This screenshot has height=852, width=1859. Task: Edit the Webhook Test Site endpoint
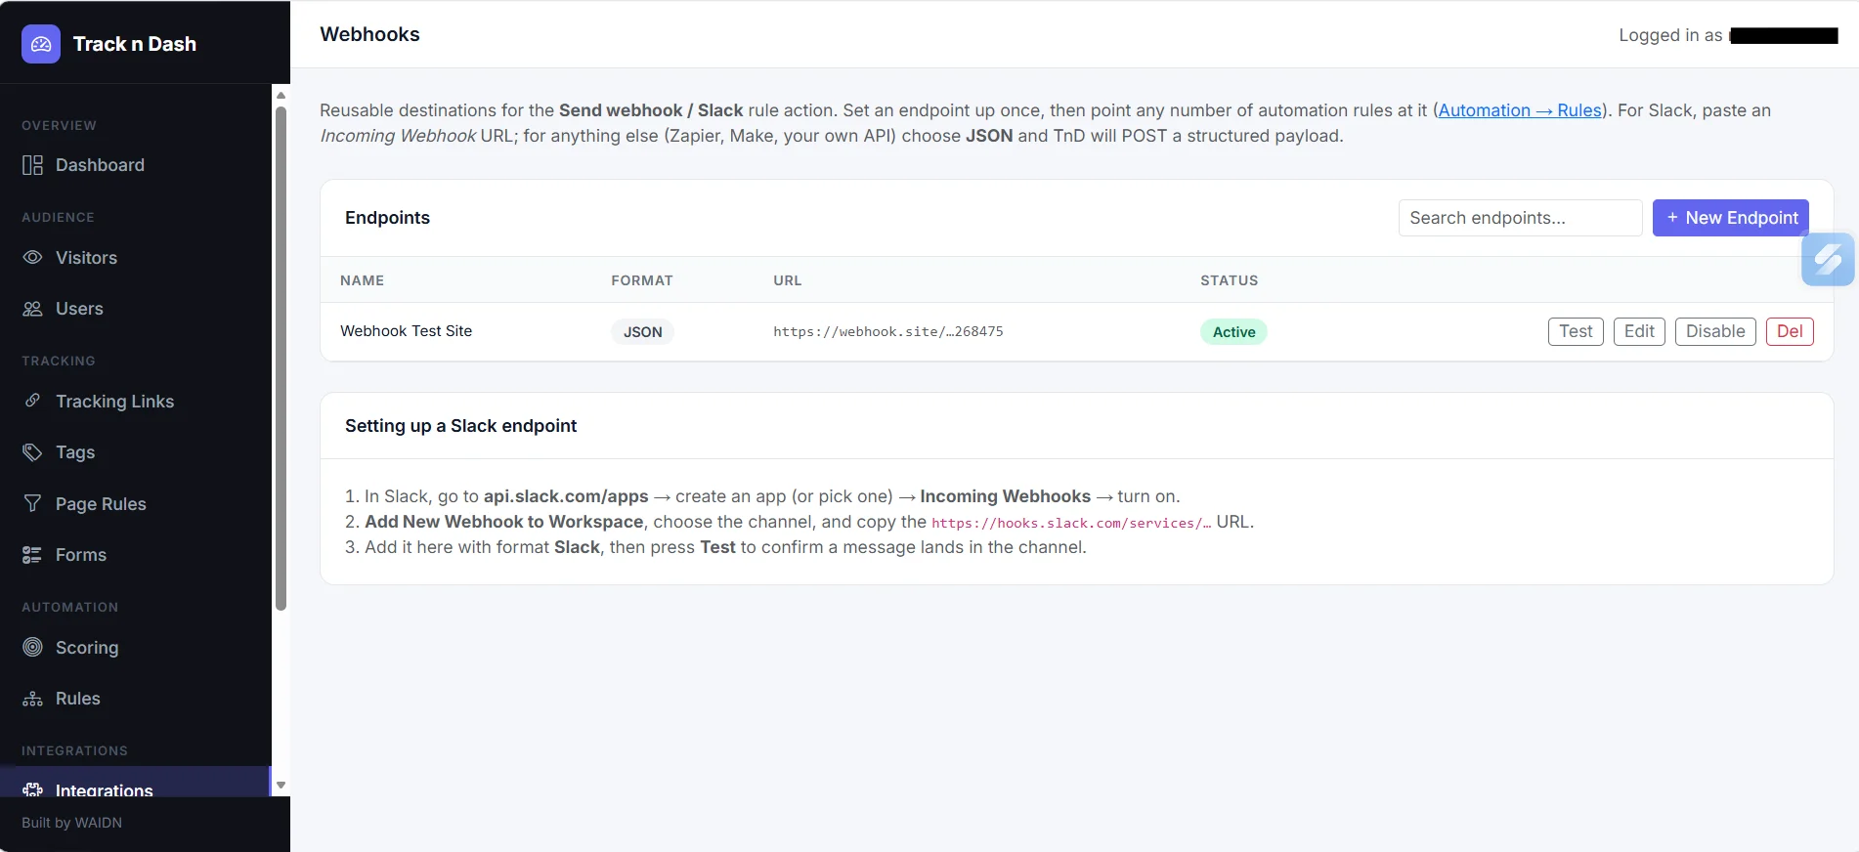point(1639,331)
